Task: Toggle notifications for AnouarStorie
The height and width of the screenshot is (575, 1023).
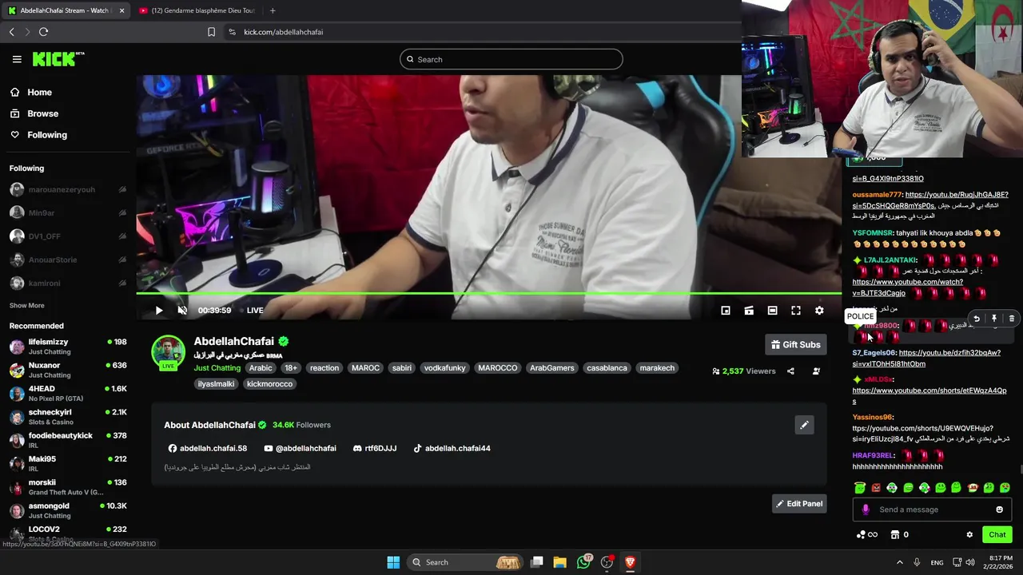Action: [x=122, y=260]
